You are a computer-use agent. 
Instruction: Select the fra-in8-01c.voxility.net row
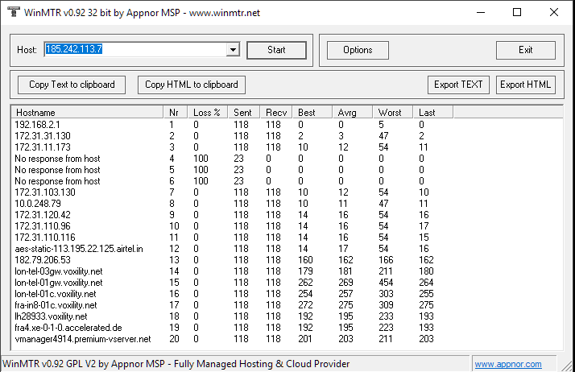click(x=233, y=305)
